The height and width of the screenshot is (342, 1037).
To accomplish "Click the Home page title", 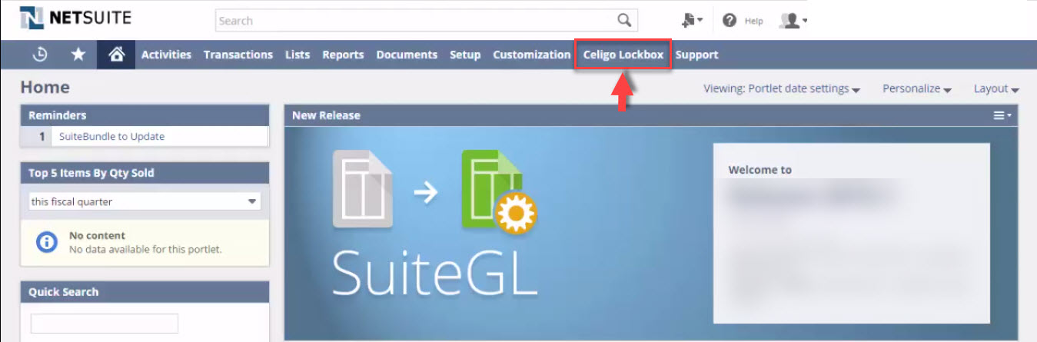I will tap(45, 88).
